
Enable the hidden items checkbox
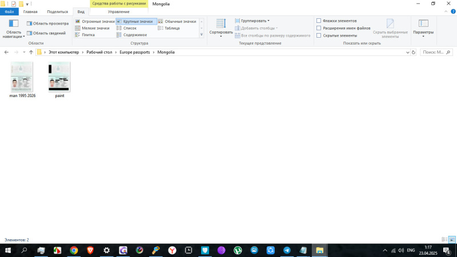[x=319, y=35]
